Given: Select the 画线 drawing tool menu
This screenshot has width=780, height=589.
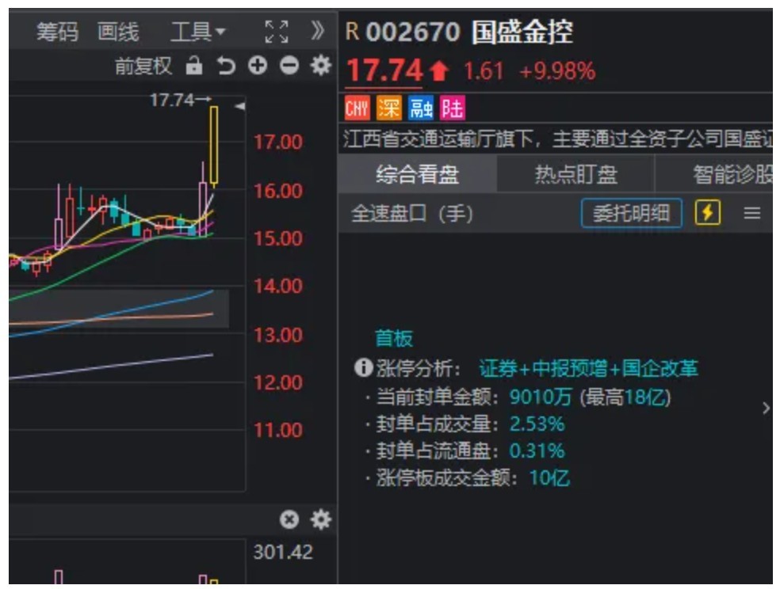Looking at the screenshot, I should 118,32.
